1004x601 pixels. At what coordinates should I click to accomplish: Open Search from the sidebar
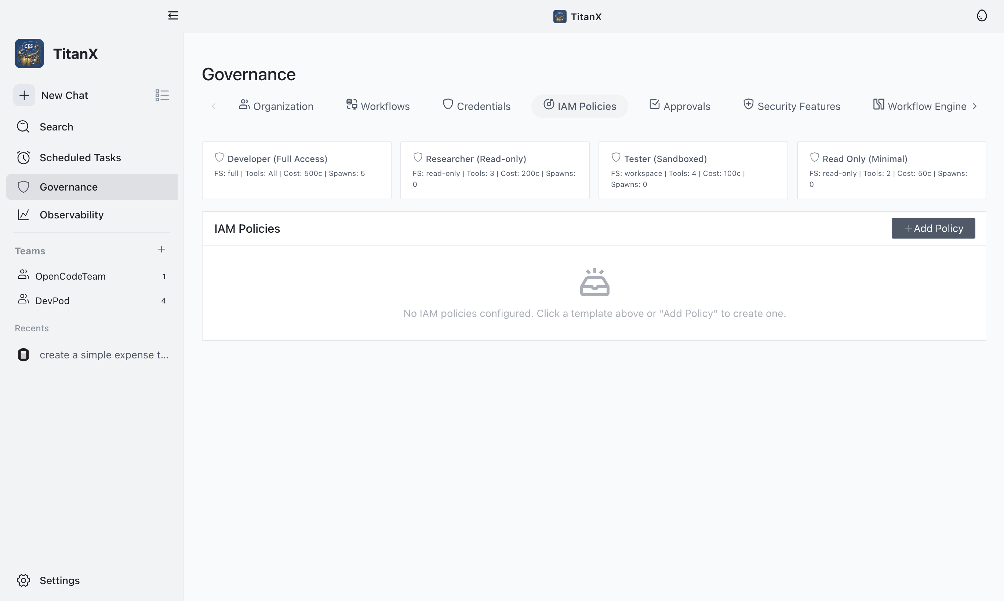pyautogui.click(x=56, y=127)
